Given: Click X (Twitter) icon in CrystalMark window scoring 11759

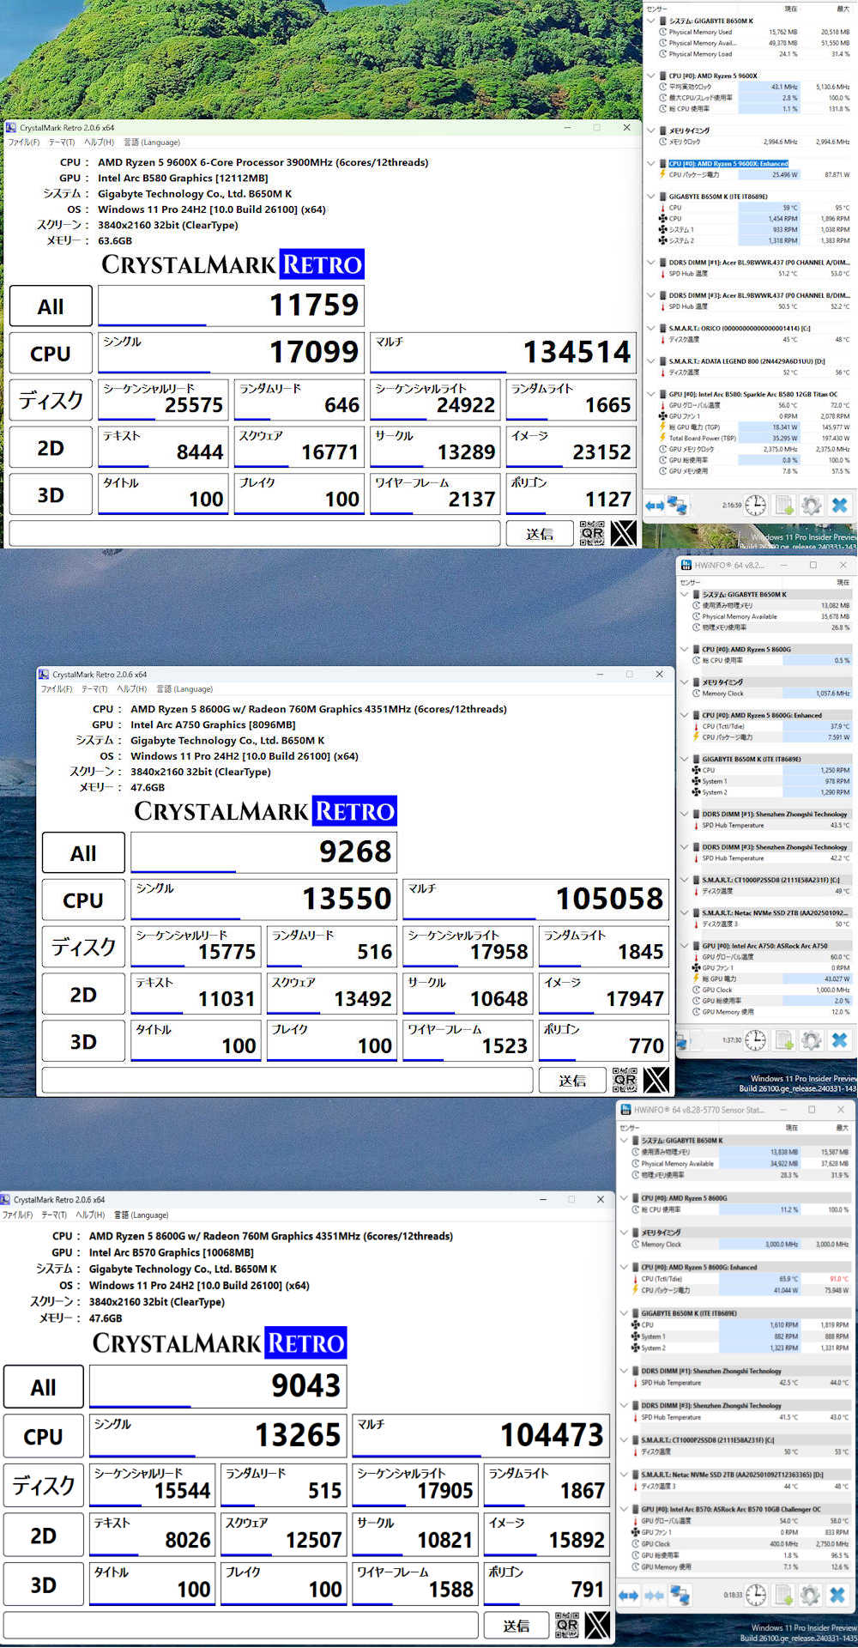Looking at the screenshot, I should click(624, 533).
